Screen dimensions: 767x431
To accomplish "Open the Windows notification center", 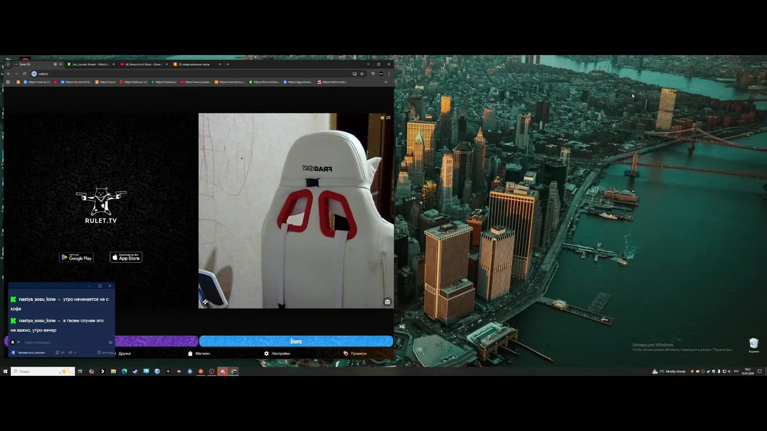I will point(760,371).
